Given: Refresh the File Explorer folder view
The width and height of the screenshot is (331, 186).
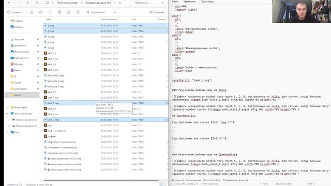Looking at the screenshot, I should click(37, 3).
